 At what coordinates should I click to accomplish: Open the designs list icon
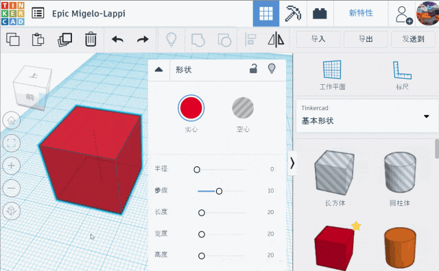tap(38, 13)
